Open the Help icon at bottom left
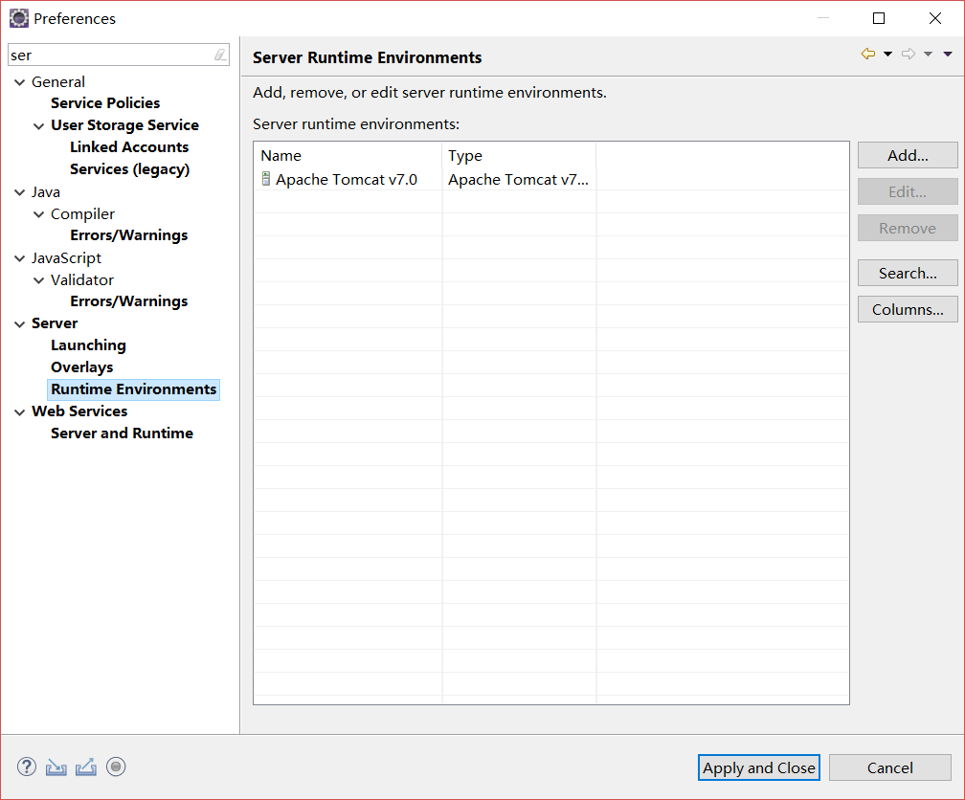Viewport: 965px width, 800px height. click(x=27, y=767)
